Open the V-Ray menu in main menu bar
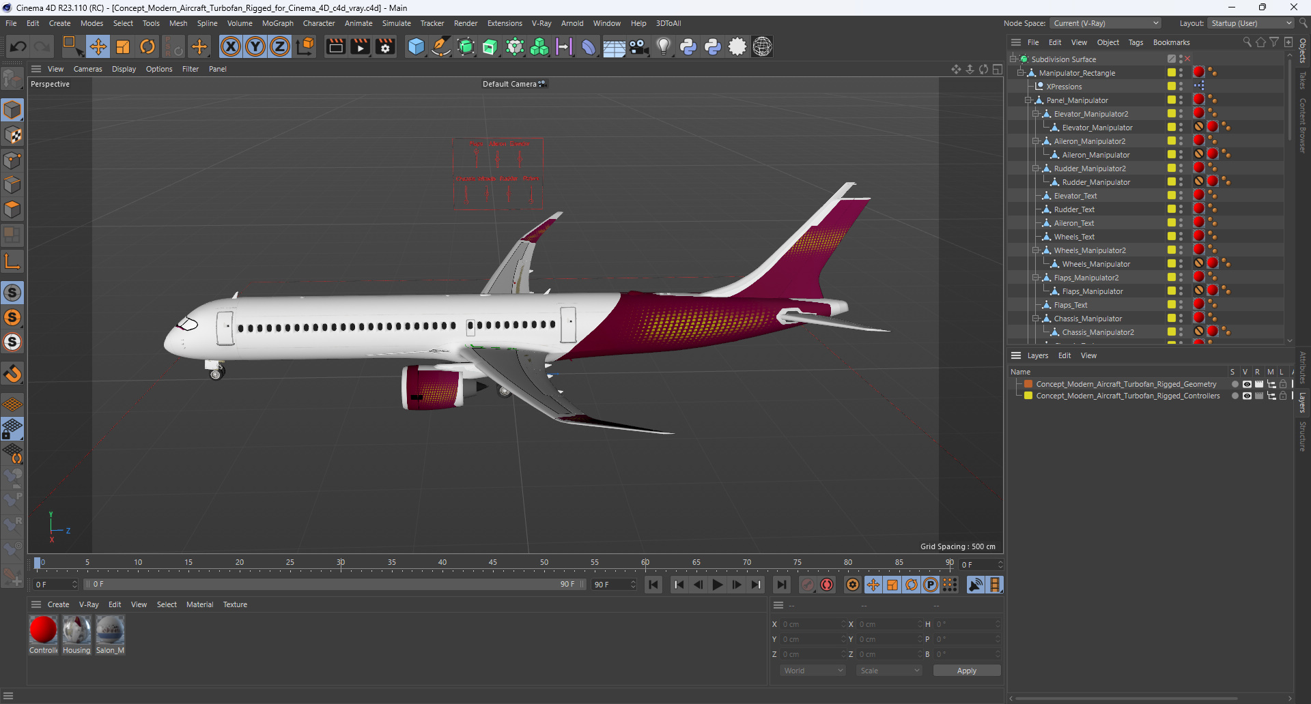This screenshot has width=1311, height=704. [541, 23]
